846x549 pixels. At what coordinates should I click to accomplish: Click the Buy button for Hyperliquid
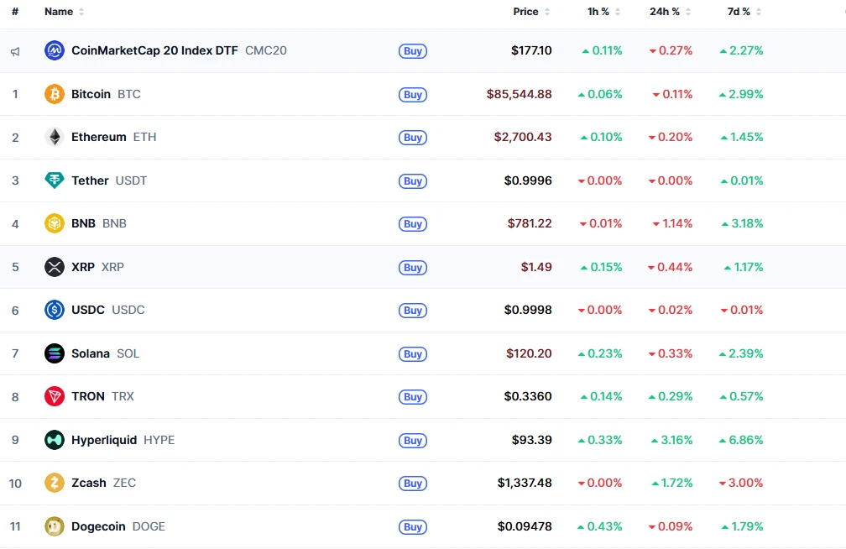[413, 441]
